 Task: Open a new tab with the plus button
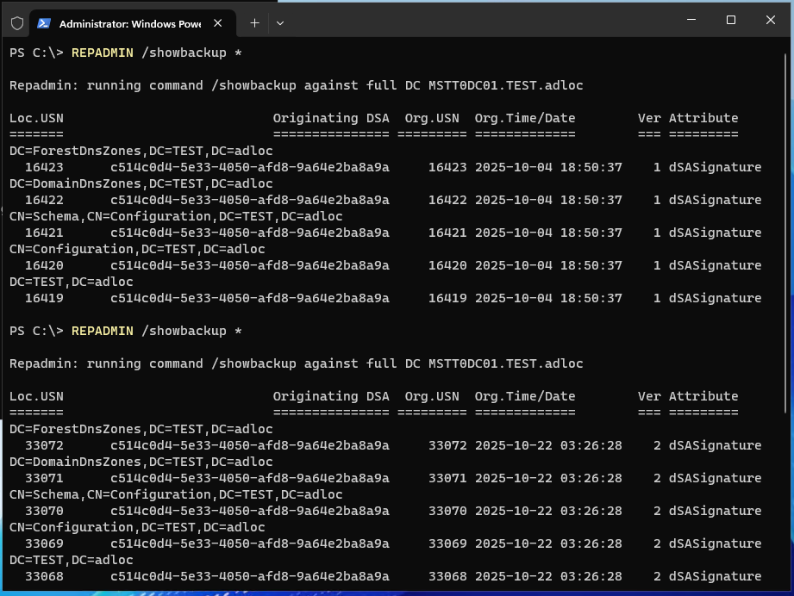click(254, 23)
